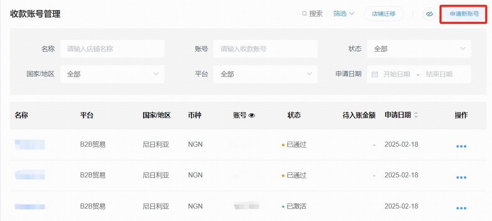Toggle the hide-sensitive-info eye-slash icon
This screenshot has width=492, height=221.
[x=429, y=14]
